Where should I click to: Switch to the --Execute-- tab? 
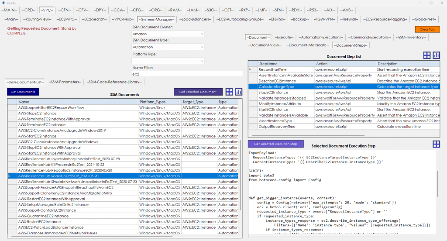click(x=285, y=37)
